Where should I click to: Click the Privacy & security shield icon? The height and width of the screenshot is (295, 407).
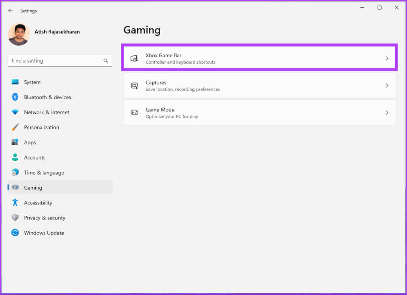pyautogui.click(x=15, y=218)
